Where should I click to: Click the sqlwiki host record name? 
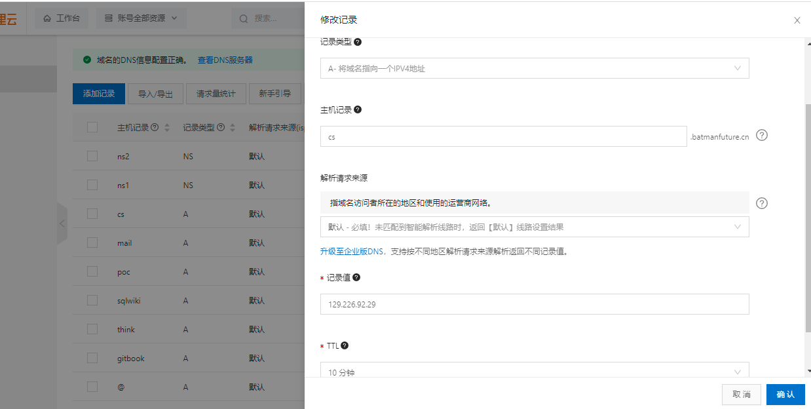coord(129,301)
